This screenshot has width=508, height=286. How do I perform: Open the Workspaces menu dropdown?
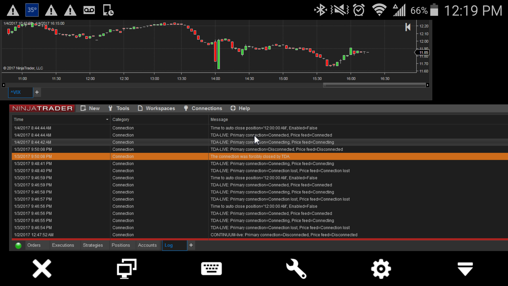pos(156,108)
